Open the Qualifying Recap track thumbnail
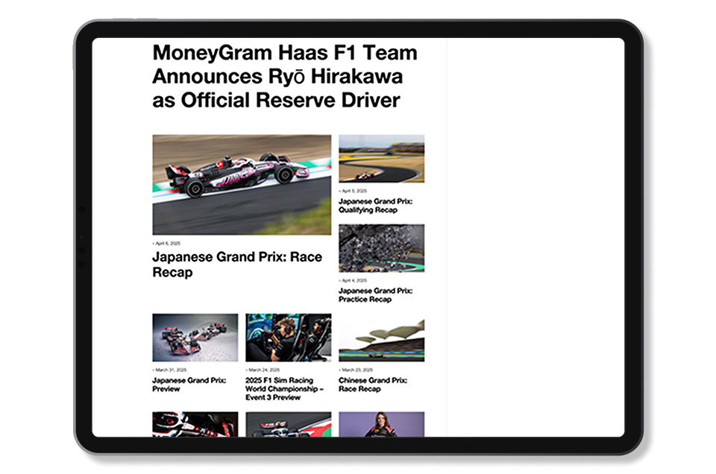 point(381,158)
